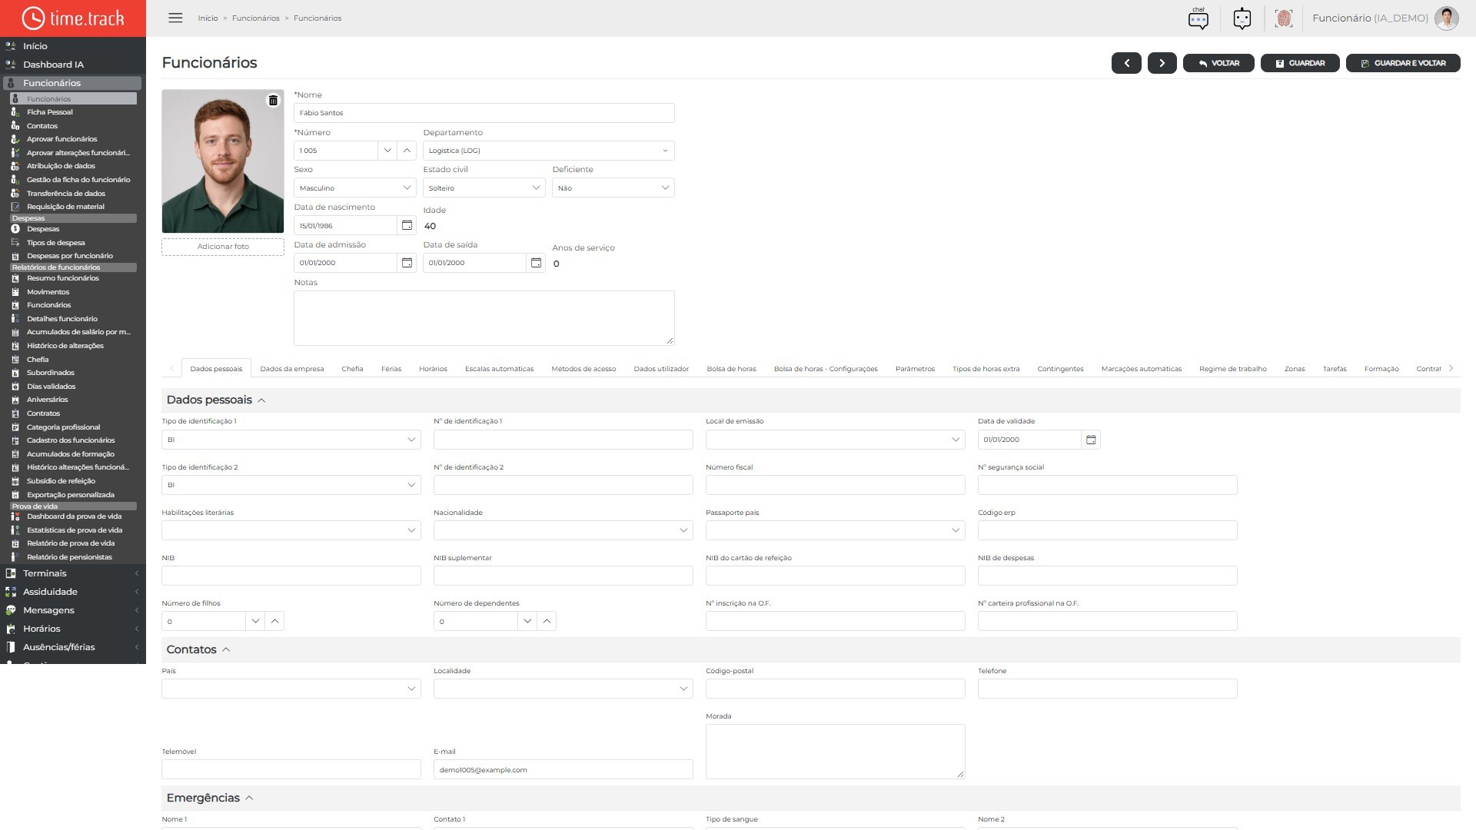This screenshot has height=830, width=1476.
Task: Go to previous employee arrow button
Action: click(1126, 63)
